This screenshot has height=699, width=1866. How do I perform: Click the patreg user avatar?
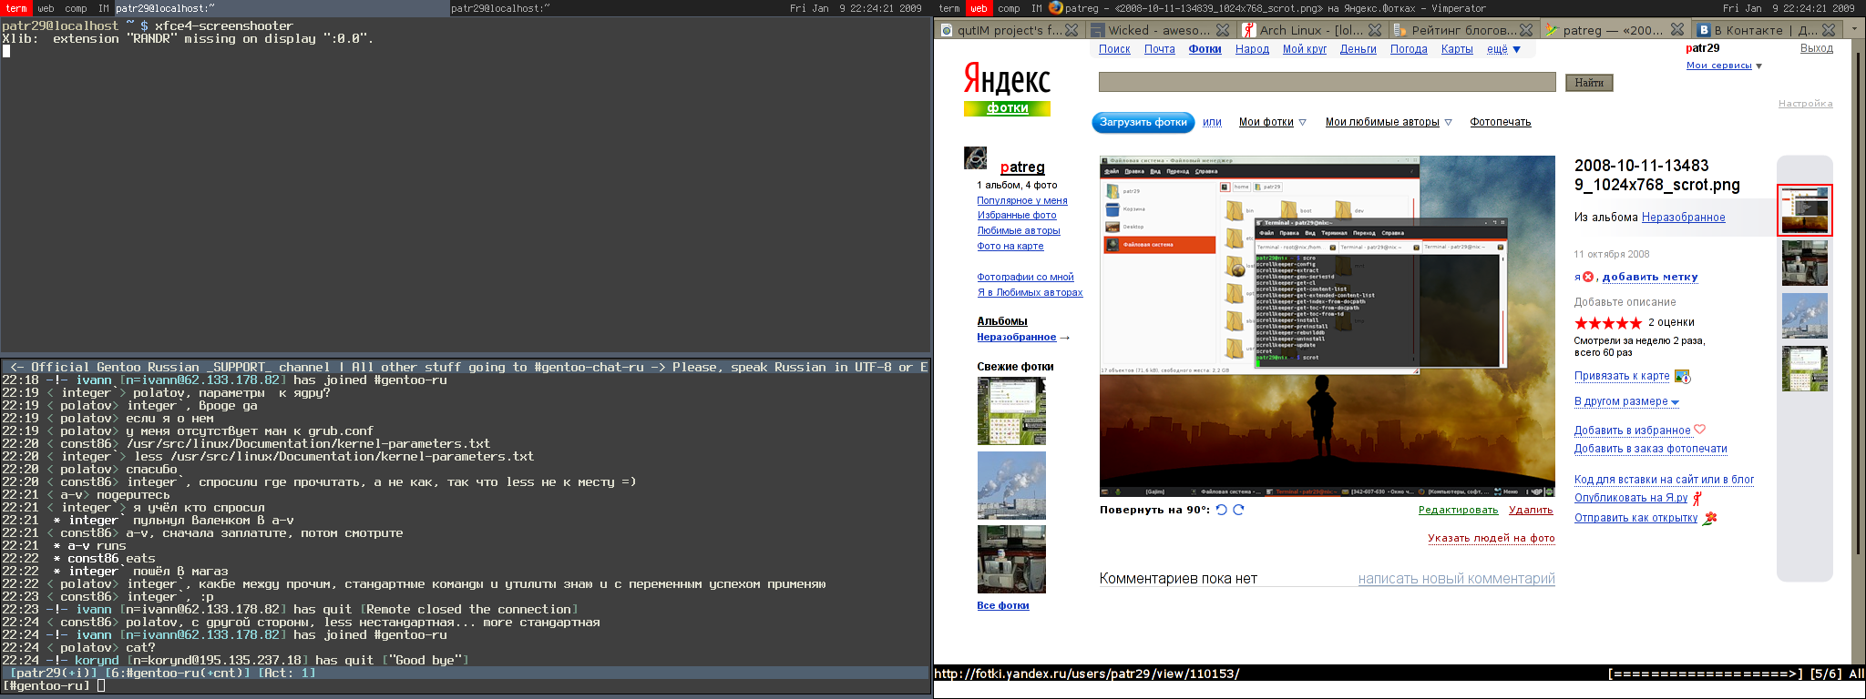[976, 157]
